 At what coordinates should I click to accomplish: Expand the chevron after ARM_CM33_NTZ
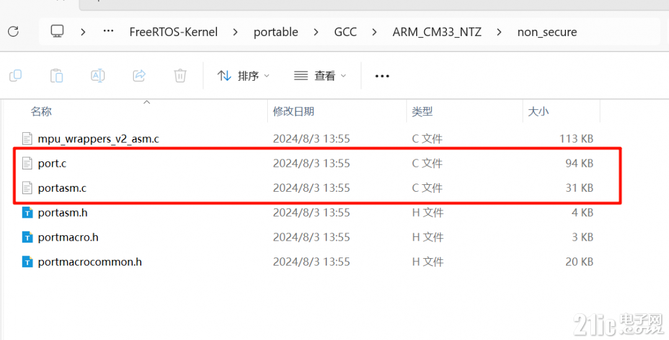point(499,32)
